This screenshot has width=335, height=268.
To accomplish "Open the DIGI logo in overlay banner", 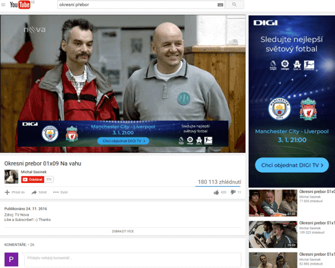I will coord(30,124).
